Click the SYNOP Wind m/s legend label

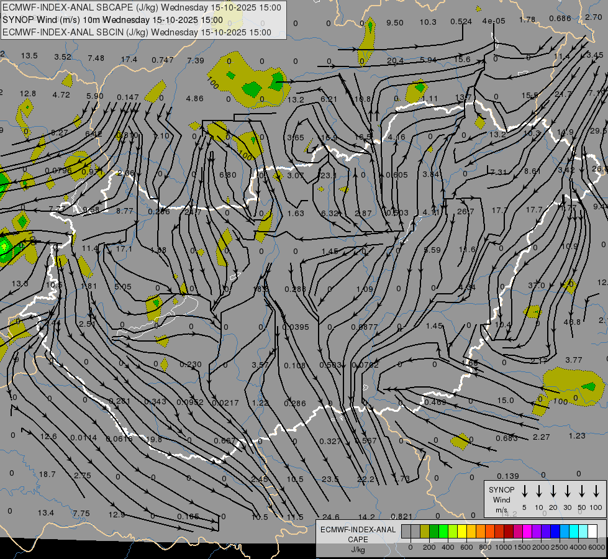(501, 499)
